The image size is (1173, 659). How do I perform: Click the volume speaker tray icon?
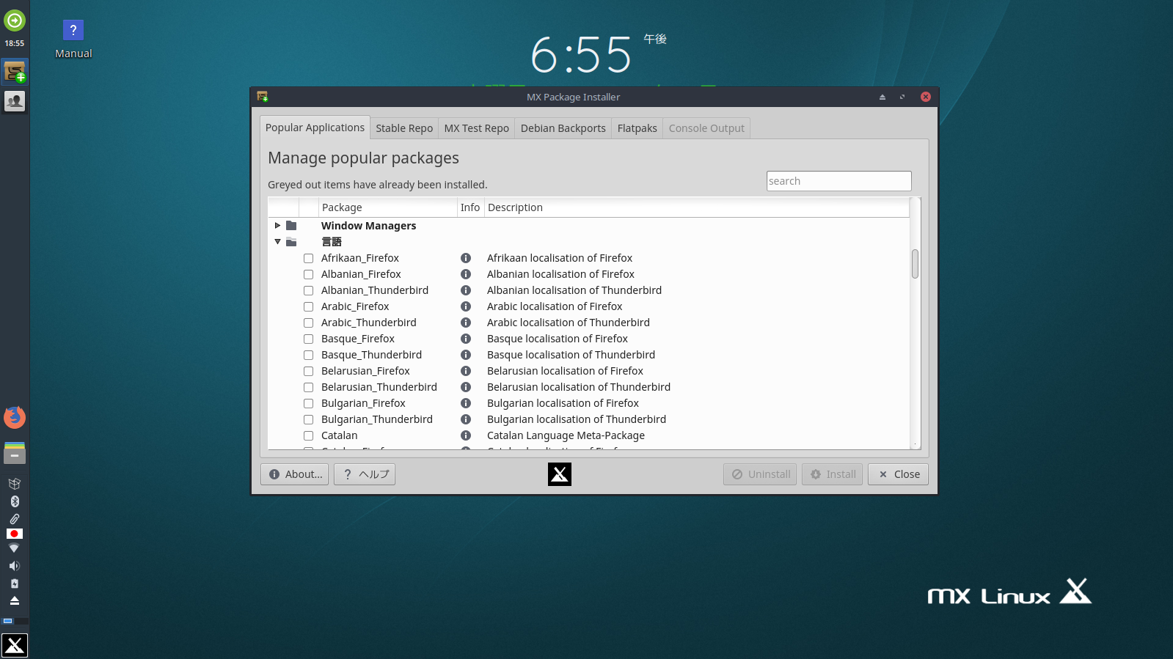pyautogui.click(x=15, y=566)
